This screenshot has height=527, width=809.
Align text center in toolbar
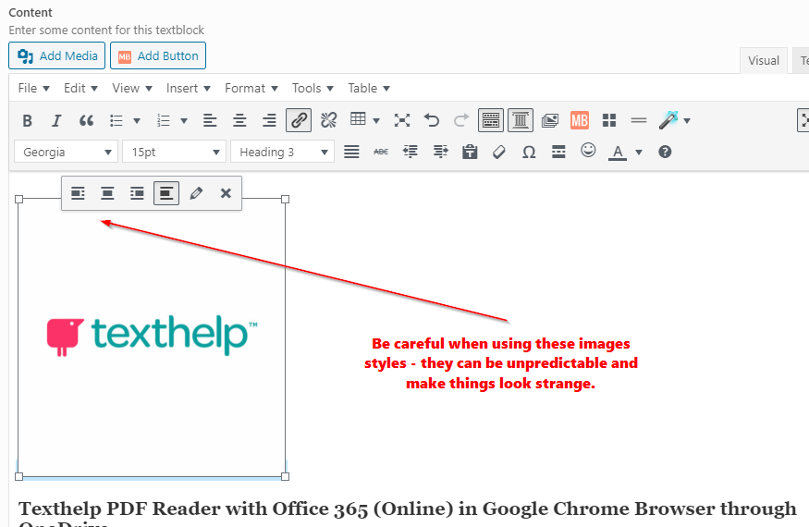(239, 121)
